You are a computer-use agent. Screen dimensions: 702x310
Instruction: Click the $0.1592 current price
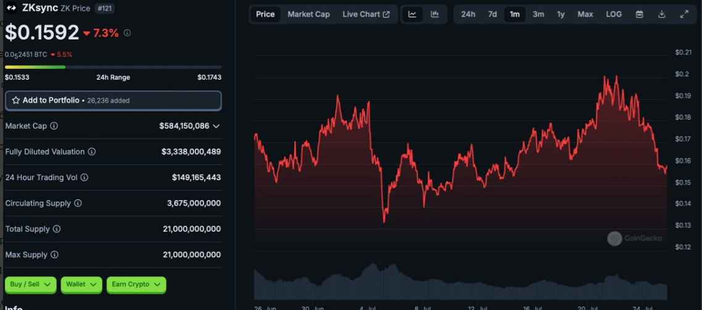tap(42, 33)
